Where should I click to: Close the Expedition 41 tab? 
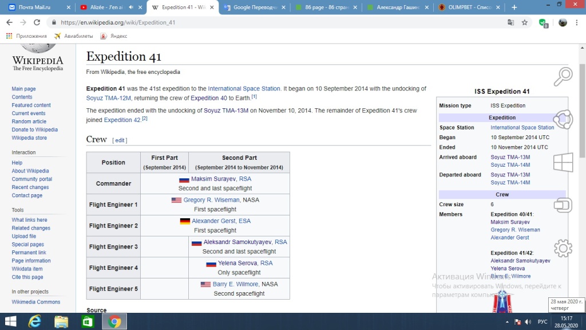point(212,7)
